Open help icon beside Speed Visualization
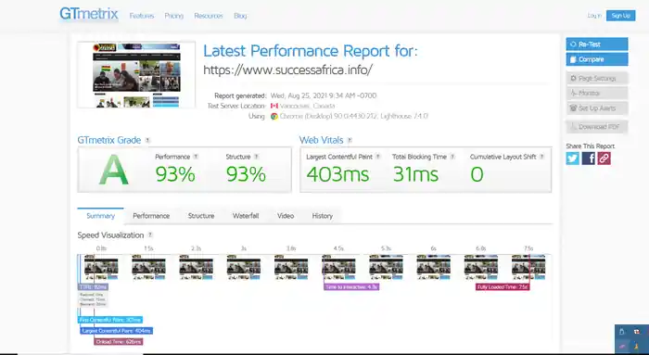 click(150, 235)
